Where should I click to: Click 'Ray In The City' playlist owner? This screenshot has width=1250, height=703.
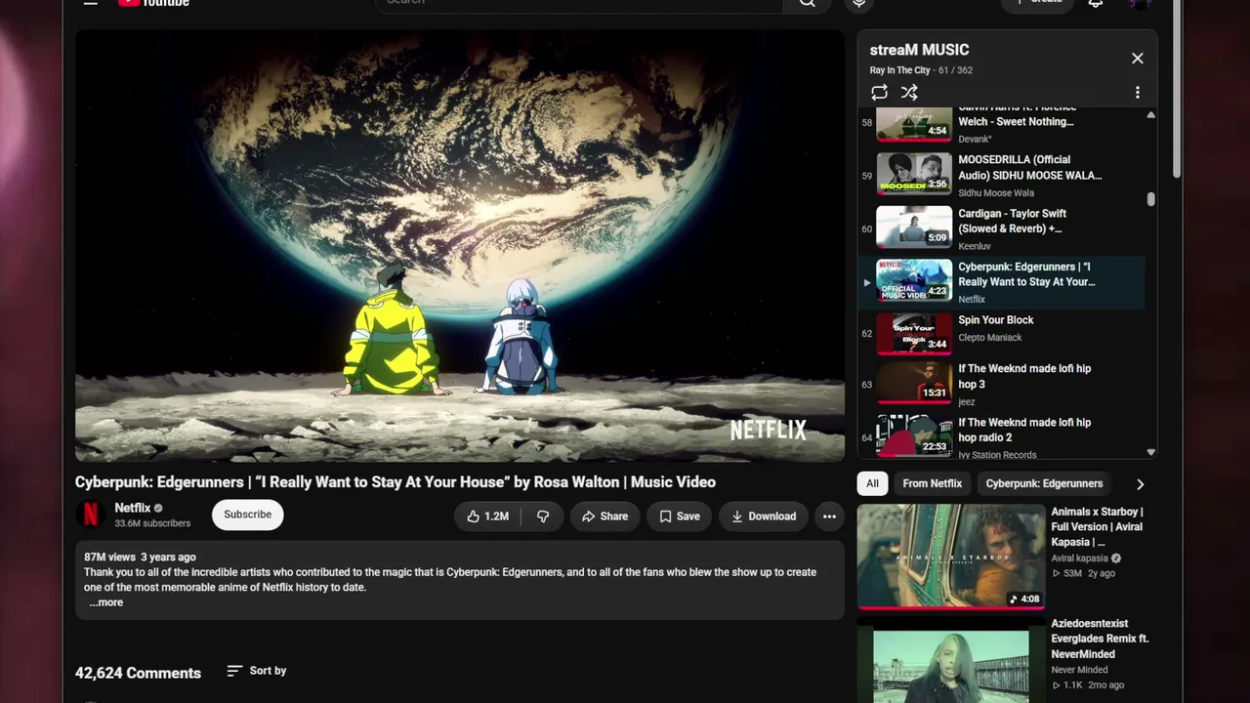tap(900, 70)
